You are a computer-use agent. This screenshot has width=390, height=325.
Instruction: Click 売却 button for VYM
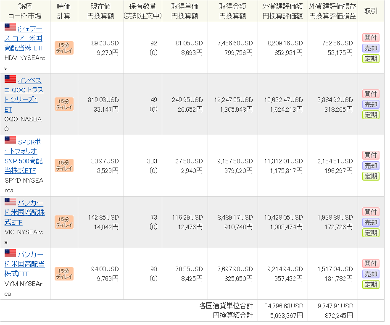(x=371, y=274)
